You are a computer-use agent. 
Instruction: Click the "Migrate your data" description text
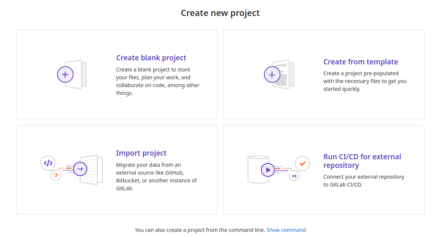tap(156, 176)
